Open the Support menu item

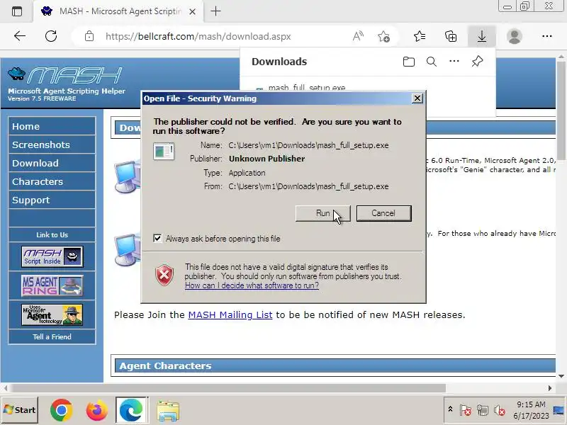[52, 200]
